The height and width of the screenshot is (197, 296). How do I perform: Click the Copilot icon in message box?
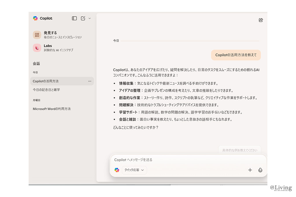(x=117, y=170)
